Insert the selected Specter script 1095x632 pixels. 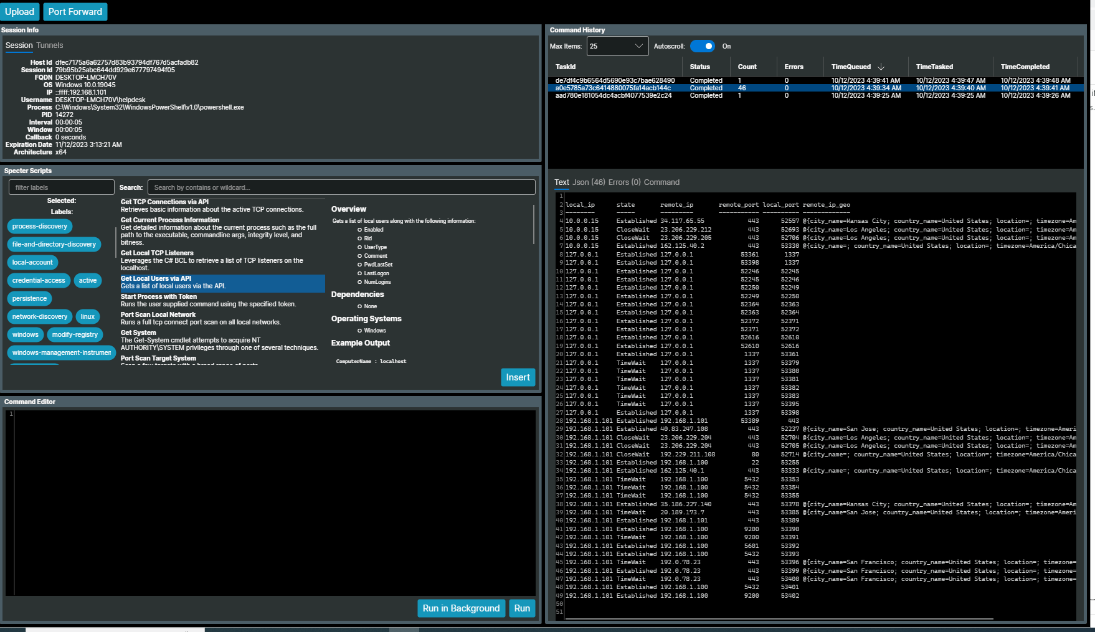(x=518, y=377)
